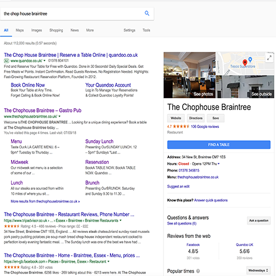The height and width of the screenshot is (276, 276).
Task: Select the All results tab
Action: 6,30
